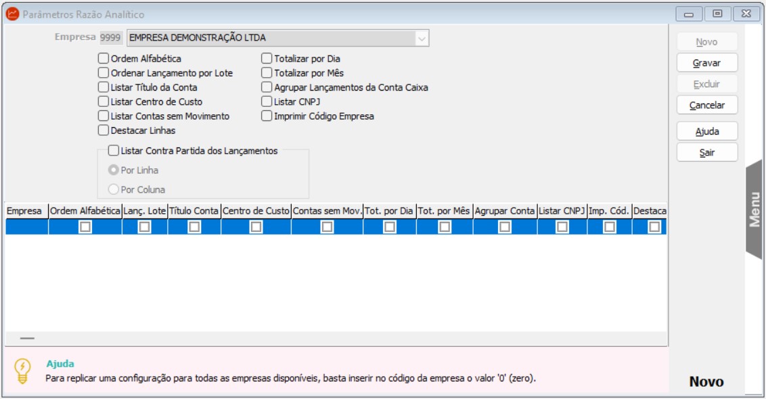Toggle grid row Ordem Alfabética checkbox
766x399 pixels.
pos(85,227)
